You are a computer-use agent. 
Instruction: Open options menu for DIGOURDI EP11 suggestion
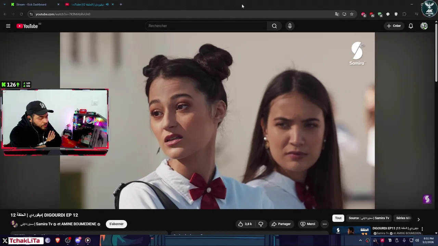point(422,229)
